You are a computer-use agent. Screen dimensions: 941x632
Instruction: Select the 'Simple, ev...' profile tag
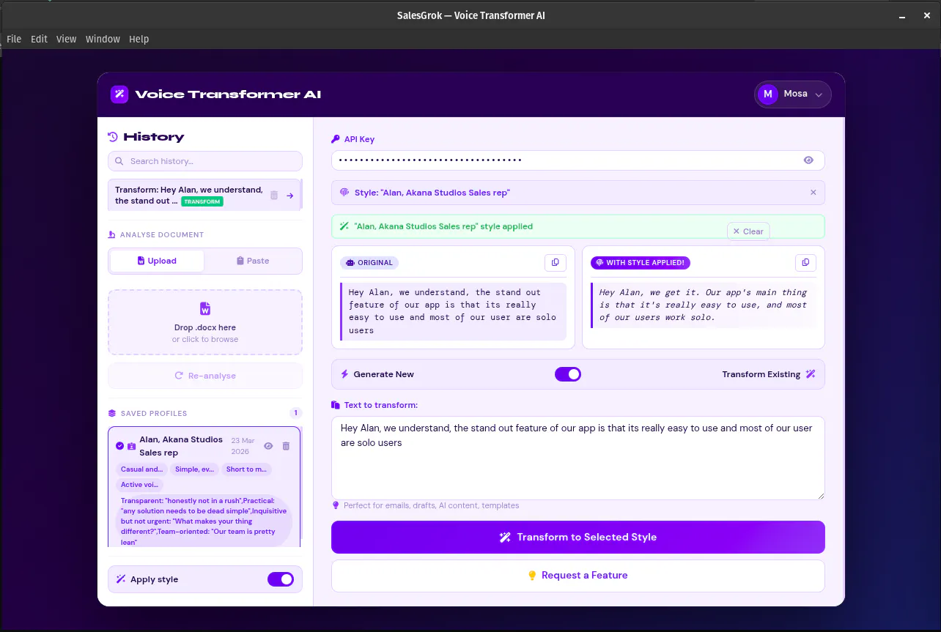[x=194, y=469]
